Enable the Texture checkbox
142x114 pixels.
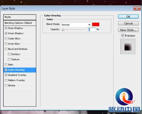click(x=9, y=59)
